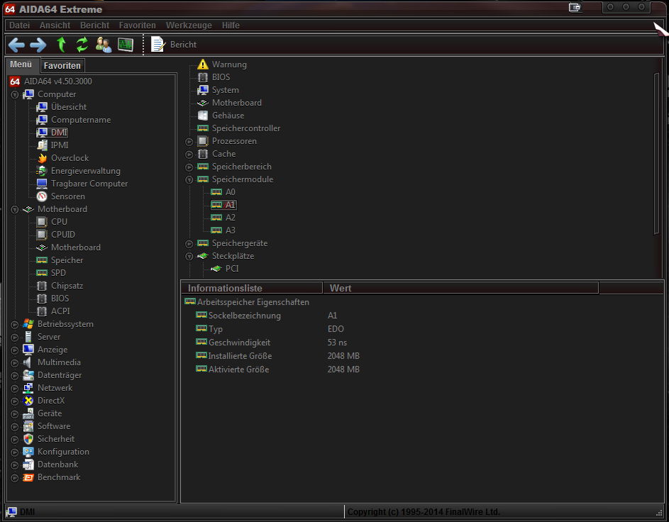Click the Netzwerk icon in the sidebar
669x522 pixels.
pos(28,388)
